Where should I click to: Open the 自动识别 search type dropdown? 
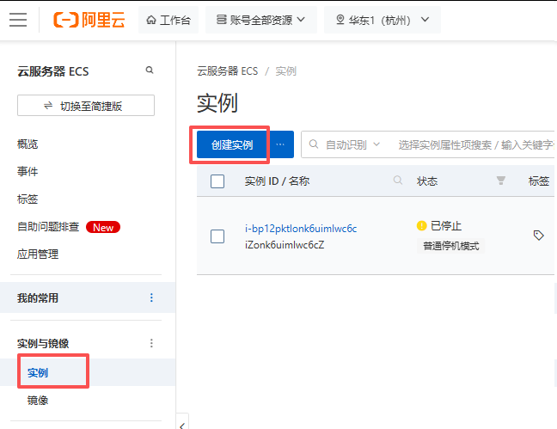pyautogui.click(x=352, y=144)
